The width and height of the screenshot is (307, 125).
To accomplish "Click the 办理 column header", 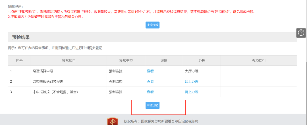I will pyautogui.click(x=202, y=60).
